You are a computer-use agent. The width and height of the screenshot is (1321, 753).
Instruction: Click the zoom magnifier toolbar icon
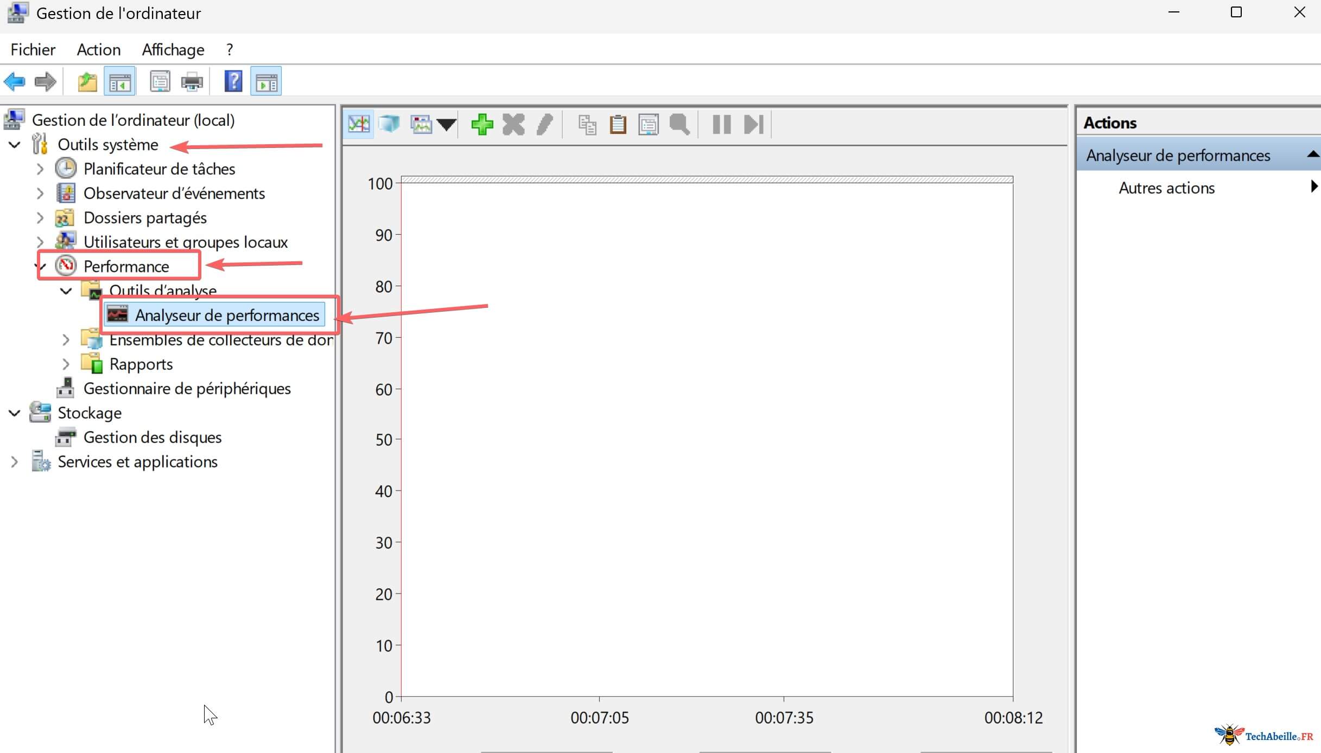click(x=679, y=125)
